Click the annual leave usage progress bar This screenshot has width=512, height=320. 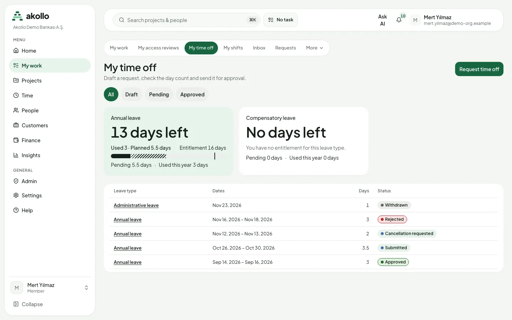click(x=169, y=156)
